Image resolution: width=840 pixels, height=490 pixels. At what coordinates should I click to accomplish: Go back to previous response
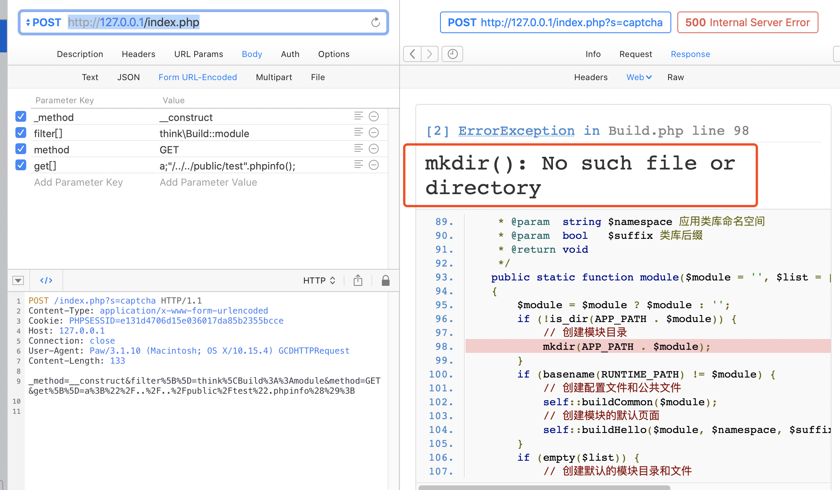412,54
